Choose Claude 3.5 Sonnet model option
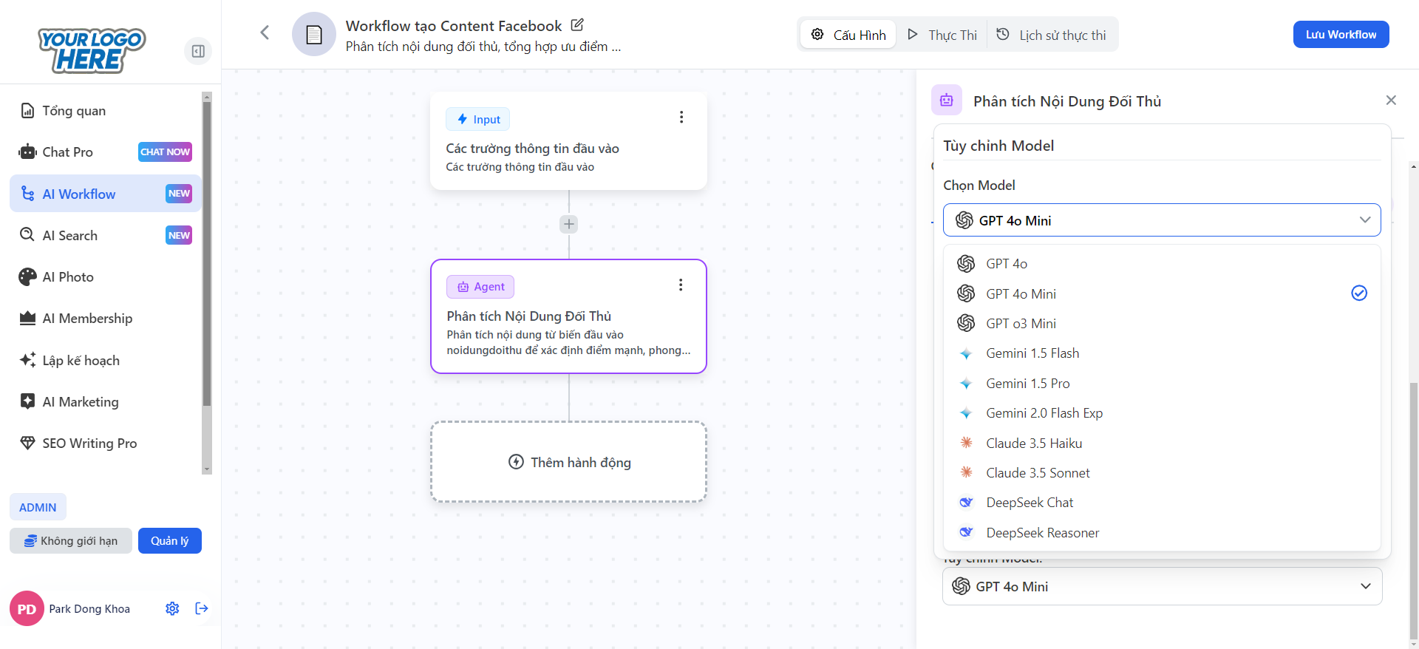Viewport: 1419px width, 649px height. coord(1038,473)
